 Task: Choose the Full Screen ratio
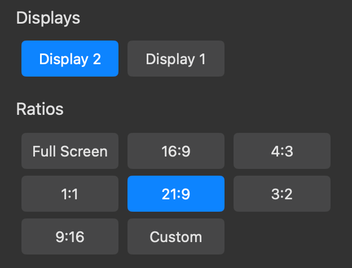point(70,151)
